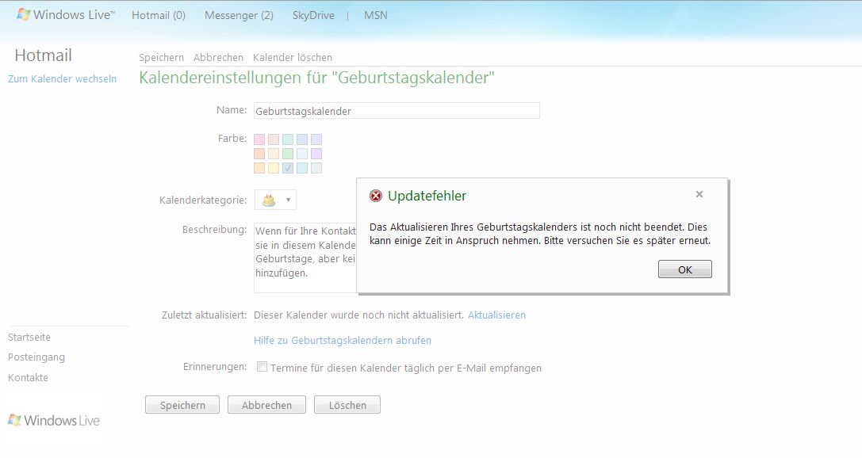The image size is (862, 458).
Task: Click the Aktualisieren link
Action: [496, 315]
